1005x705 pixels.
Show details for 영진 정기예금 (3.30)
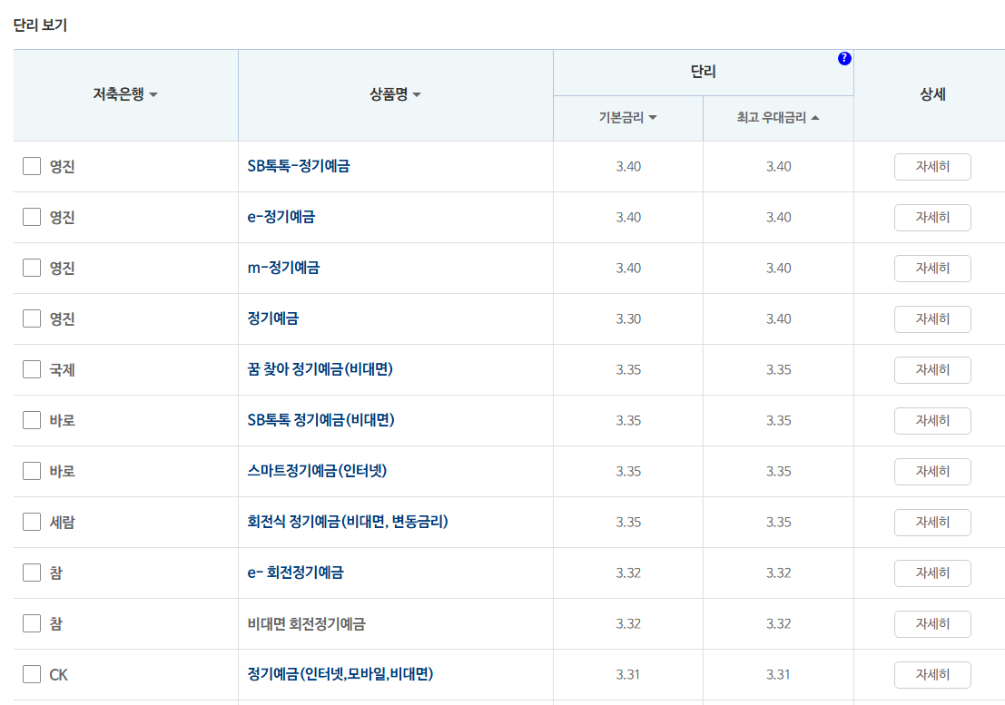(932, 318)
